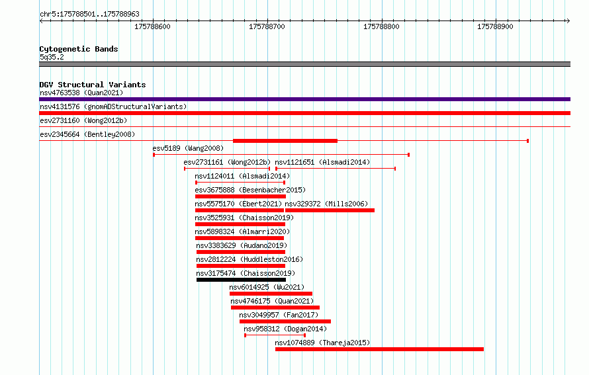Open nsv6014925 (Wu2021) variant label
Viewport: 589px width, 375px height.
(267, 287)
